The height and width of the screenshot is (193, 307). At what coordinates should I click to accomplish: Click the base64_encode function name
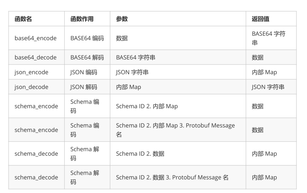[35, 38]
